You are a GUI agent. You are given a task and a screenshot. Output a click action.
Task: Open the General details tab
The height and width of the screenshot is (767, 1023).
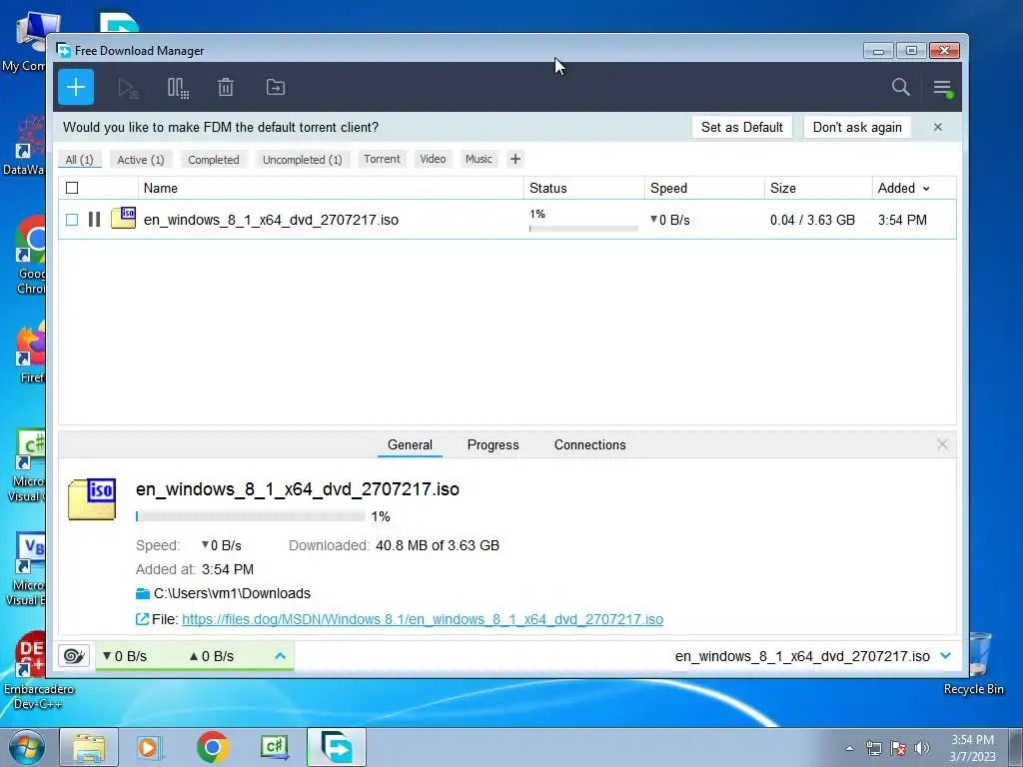(410, 444)
